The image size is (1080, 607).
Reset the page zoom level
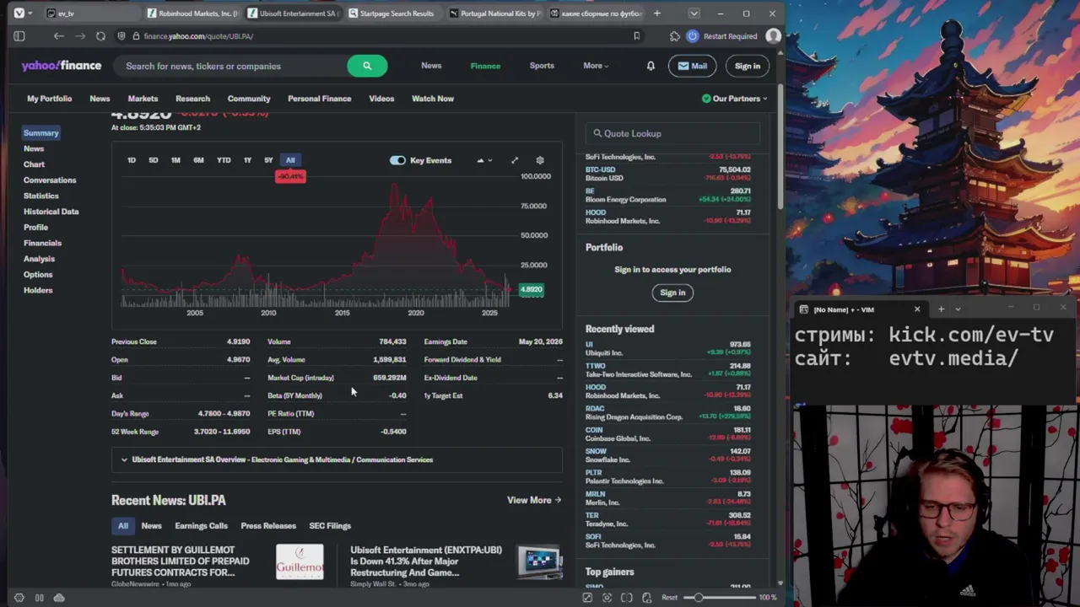(670, 598)
